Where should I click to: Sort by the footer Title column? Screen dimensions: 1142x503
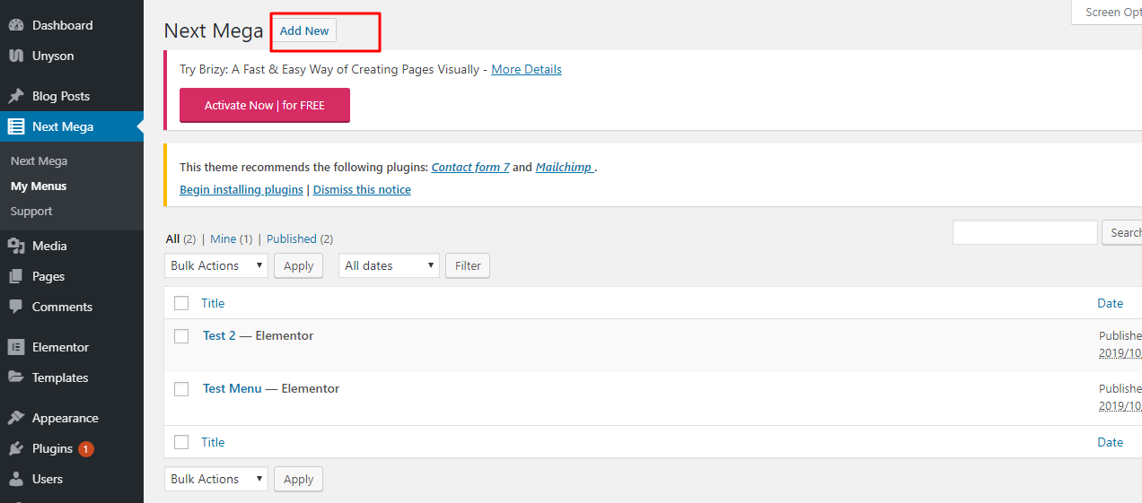point(213,442)
